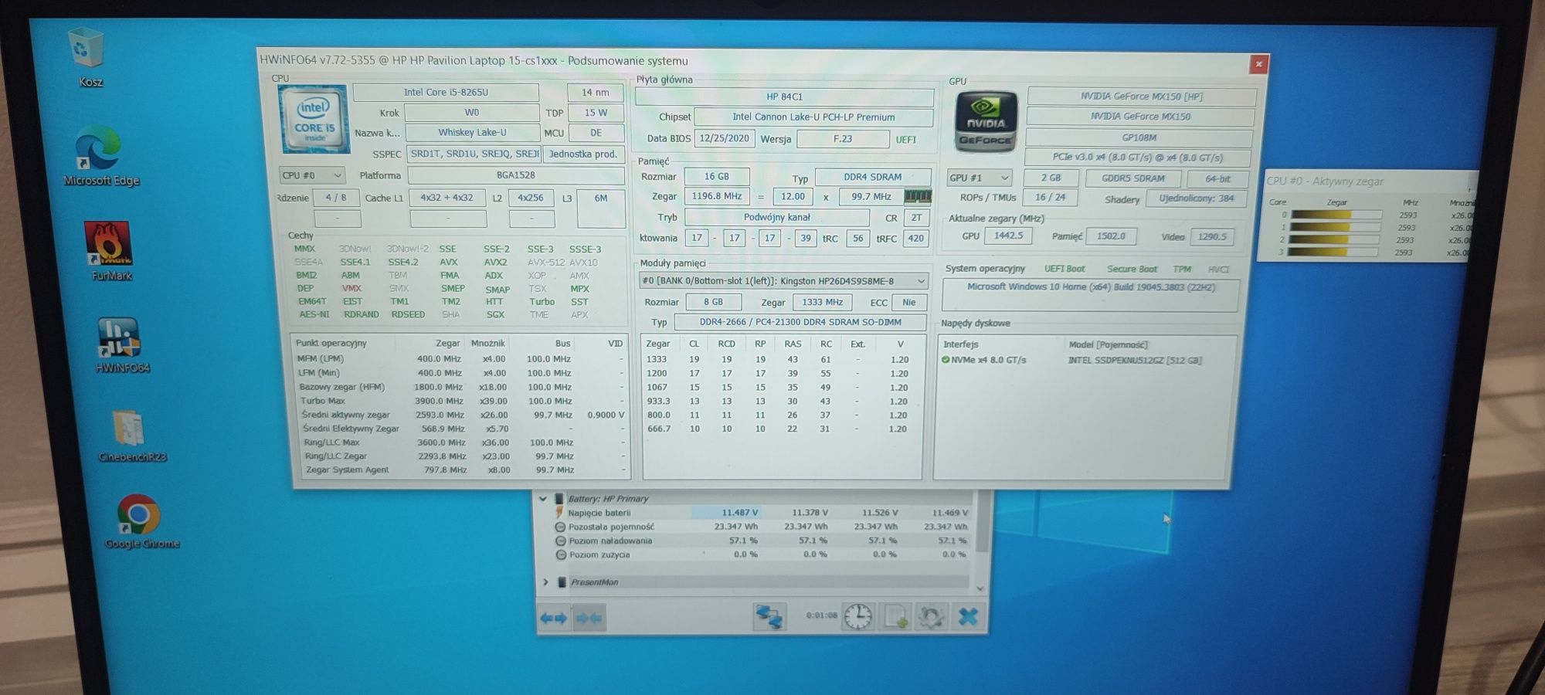Viewport: 1545px width, 695px height.
Task: Click the Bazowy zegar (HFM) row
Action: 460,388
